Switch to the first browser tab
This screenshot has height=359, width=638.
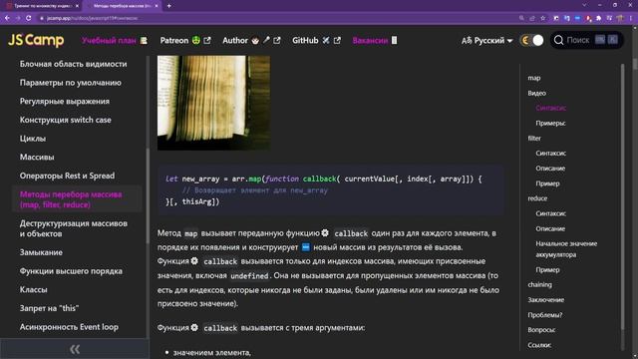click(x=41, y=6)
